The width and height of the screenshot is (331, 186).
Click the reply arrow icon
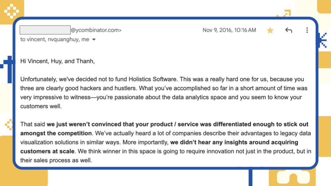click(x=289, y=30)
